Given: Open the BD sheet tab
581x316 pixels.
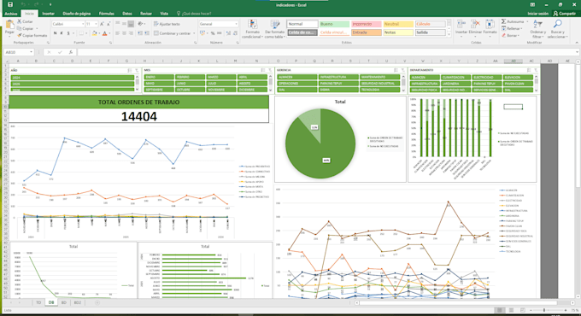Looking at the screenshot, I should [64, 302].
